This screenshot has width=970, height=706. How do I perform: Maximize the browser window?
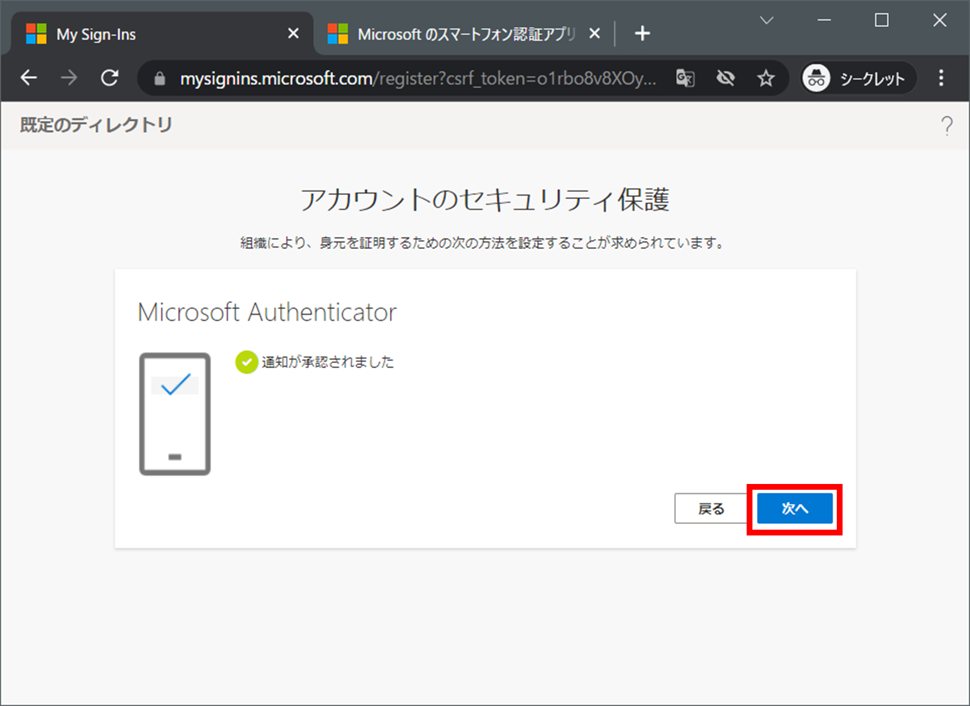(x=882, y=21)
